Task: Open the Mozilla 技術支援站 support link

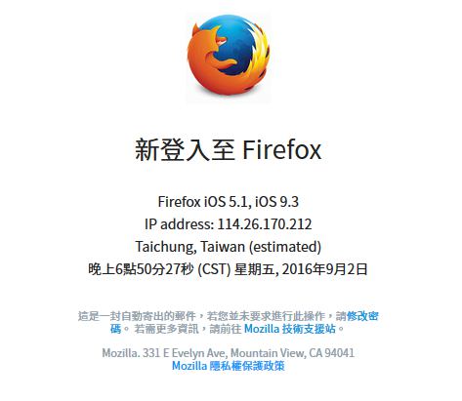Action: click(x=290, y=329)
